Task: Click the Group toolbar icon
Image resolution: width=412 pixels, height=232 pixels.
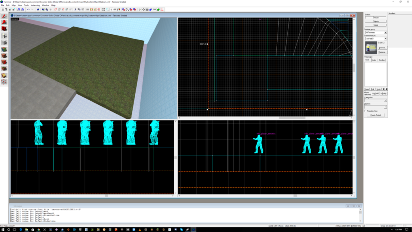Action: [43, 10]
